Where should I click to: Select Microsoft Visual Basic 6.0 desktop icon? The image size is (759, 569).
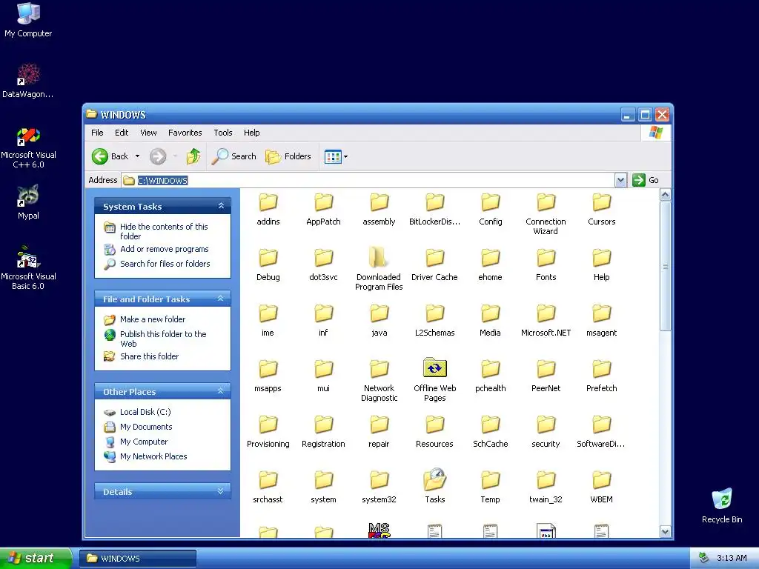click(28, 268)
